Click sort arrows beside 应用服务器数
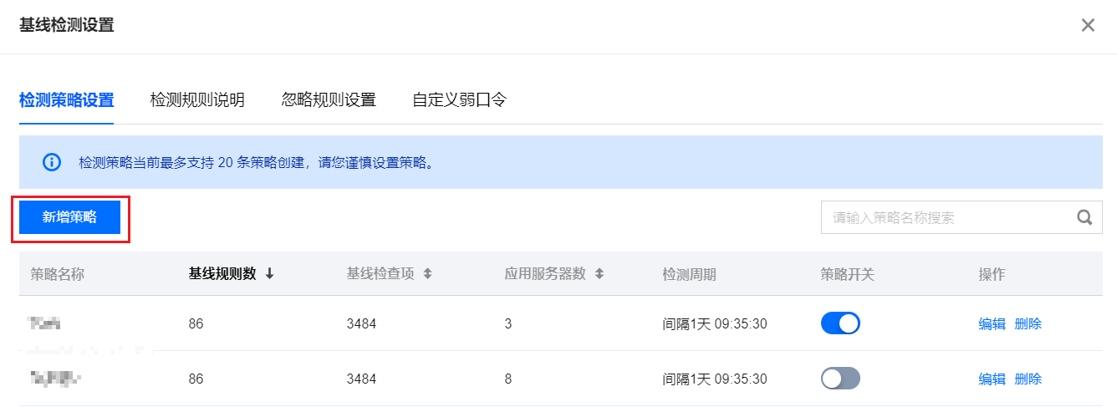1117x407 pixels. click(x=599, y=274)
